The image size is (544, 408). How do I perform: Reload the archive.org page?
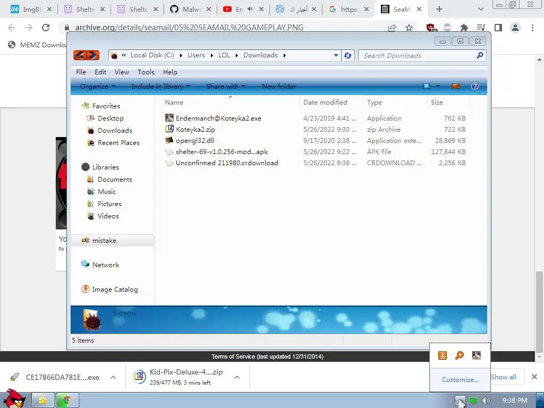coord(46,28)
